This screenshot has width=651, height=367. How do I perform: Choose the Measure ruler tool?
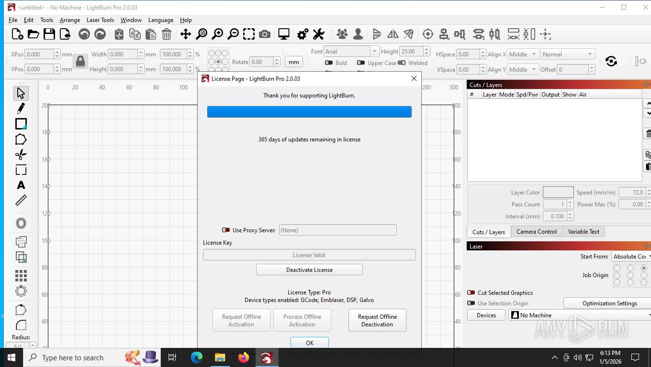coord(21,200)
